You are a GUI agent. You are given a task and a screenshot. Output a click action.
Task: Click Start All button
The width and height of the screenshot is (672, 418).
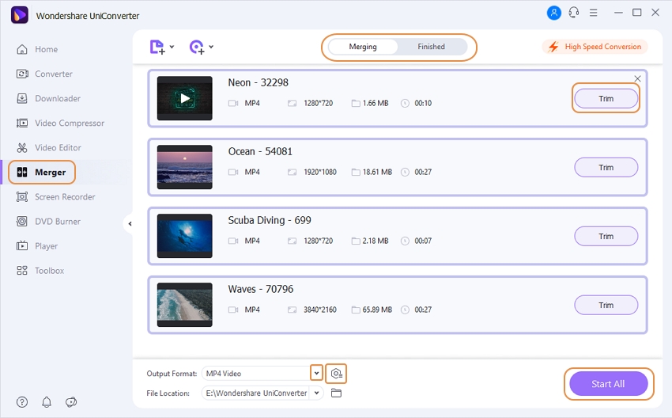coord(608,384)
